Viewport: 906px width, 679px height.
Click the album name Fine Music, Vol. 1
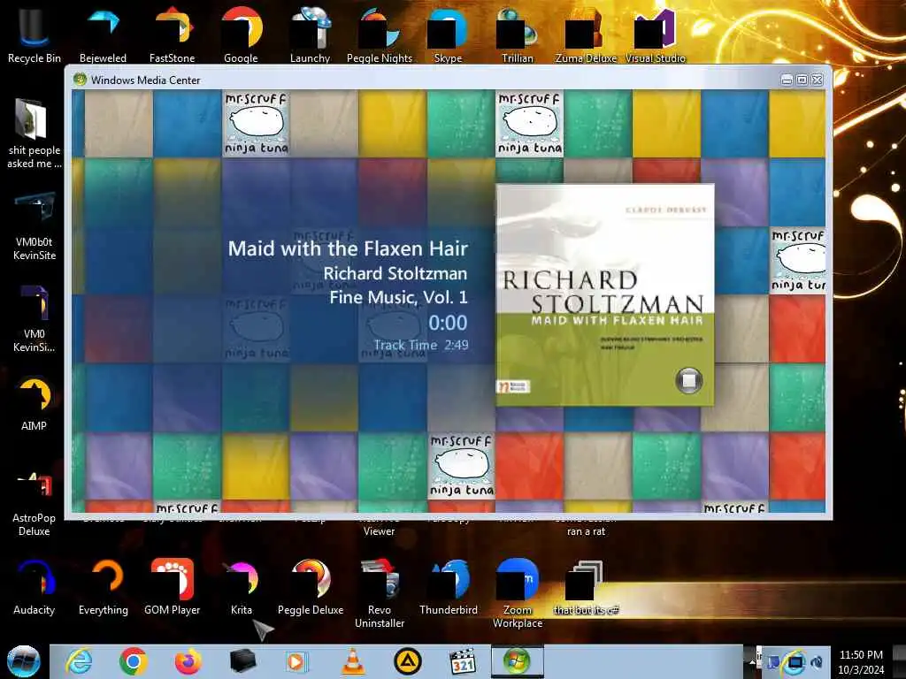click(398, 297)
